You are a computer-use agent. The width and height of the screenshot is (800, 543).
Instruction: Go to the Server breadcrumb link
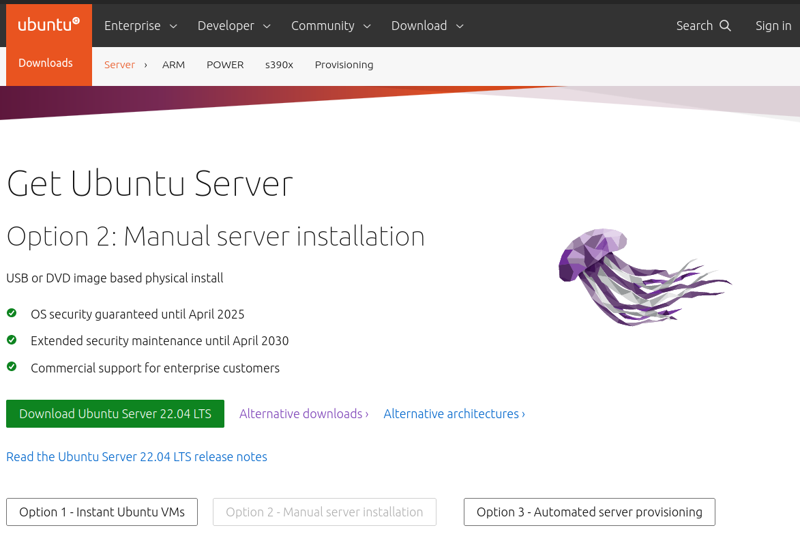[x=119, y=65]
